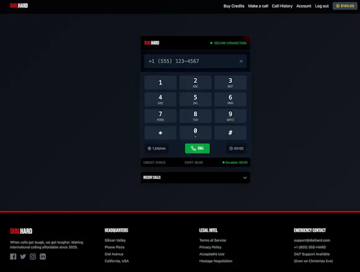This screenshot has width=360, height=272.
Task: Tap keypad digit 9 WXYZ
Action: coord(230,116)
